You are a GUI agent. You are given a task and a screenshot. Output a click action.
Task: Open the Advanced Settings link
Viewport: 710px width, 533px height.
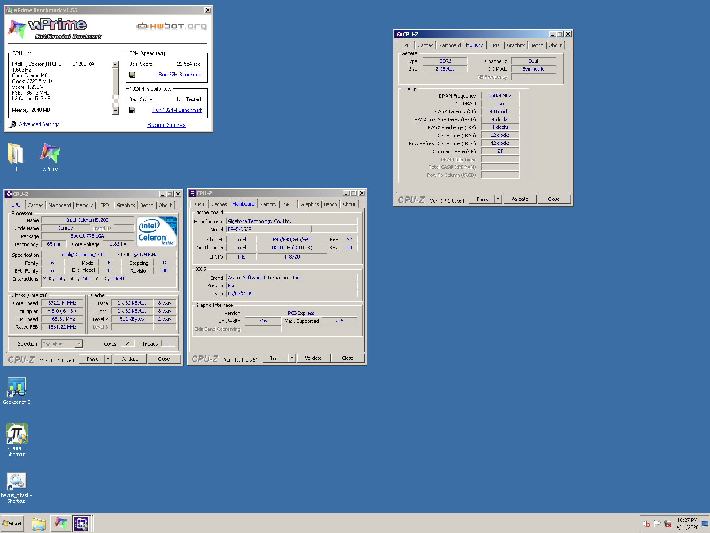click(39, 124)
